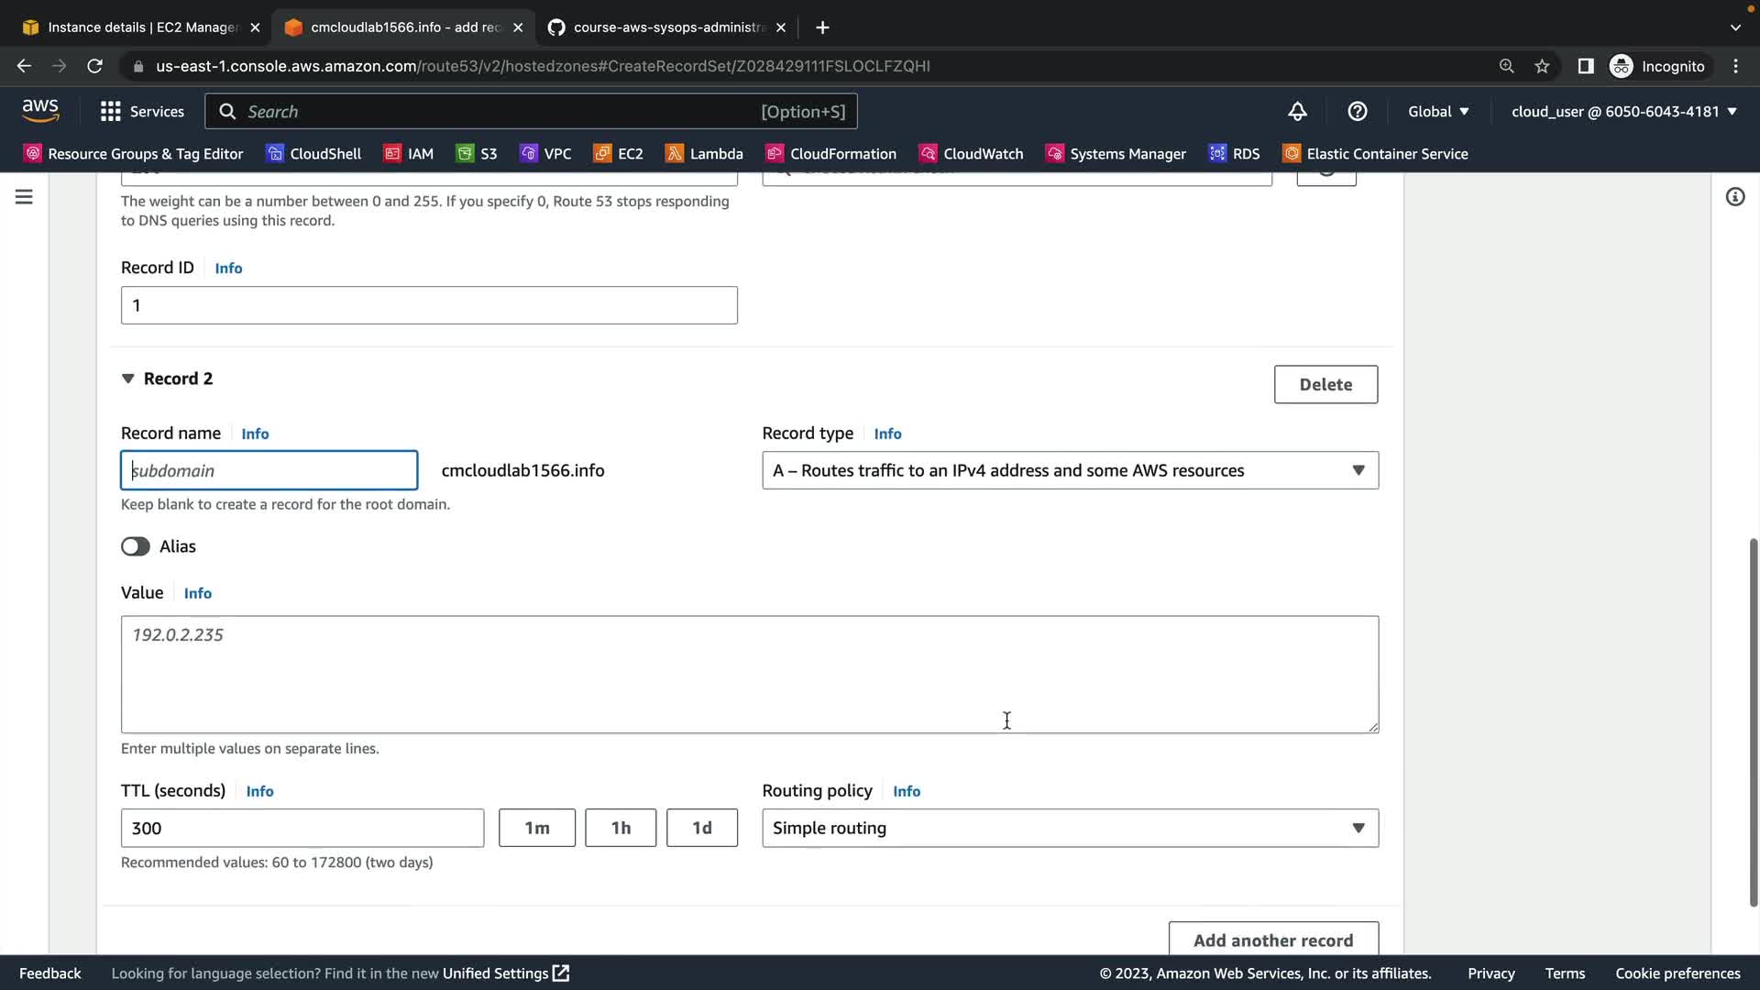Viewport: 1760px width, 990px height.
Task: Switch to the course-aws-sysops GitHub tab
Action: coord(667,27)
